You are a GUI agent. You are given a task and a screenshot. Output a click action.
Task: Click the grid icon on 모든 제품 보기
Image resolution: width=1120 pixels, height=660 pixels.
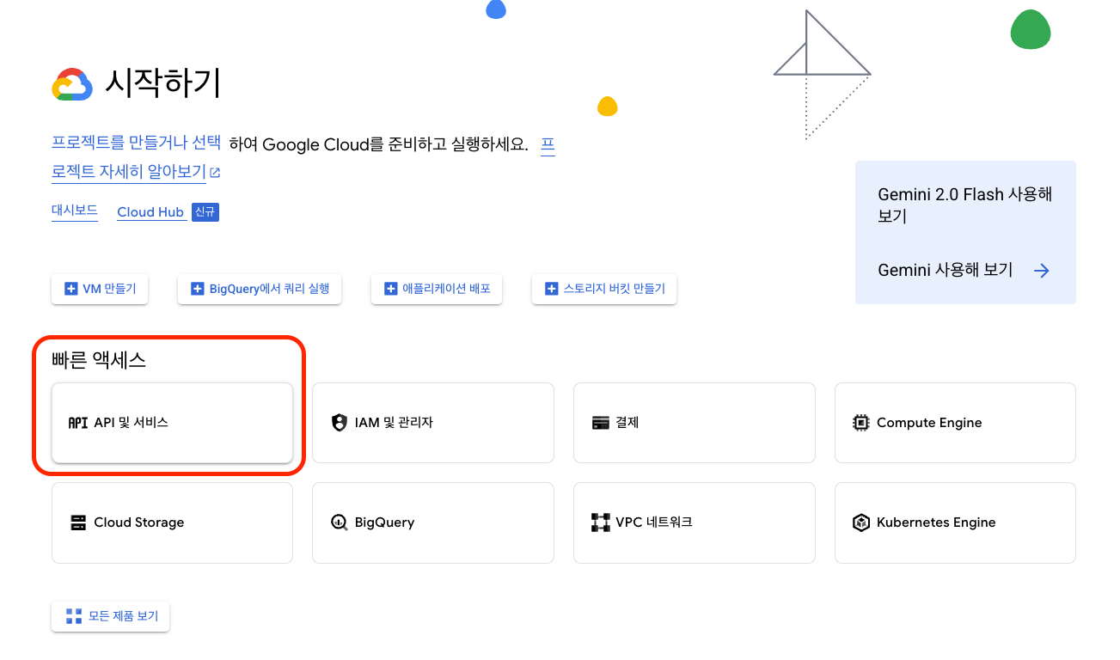pyautogui.click(x=74, y=616)
